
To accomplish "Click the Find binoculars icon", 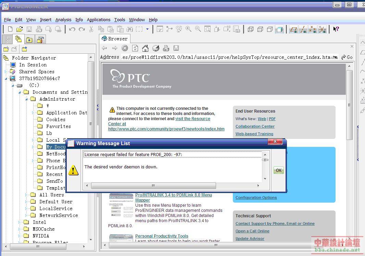I will point(130,29).
